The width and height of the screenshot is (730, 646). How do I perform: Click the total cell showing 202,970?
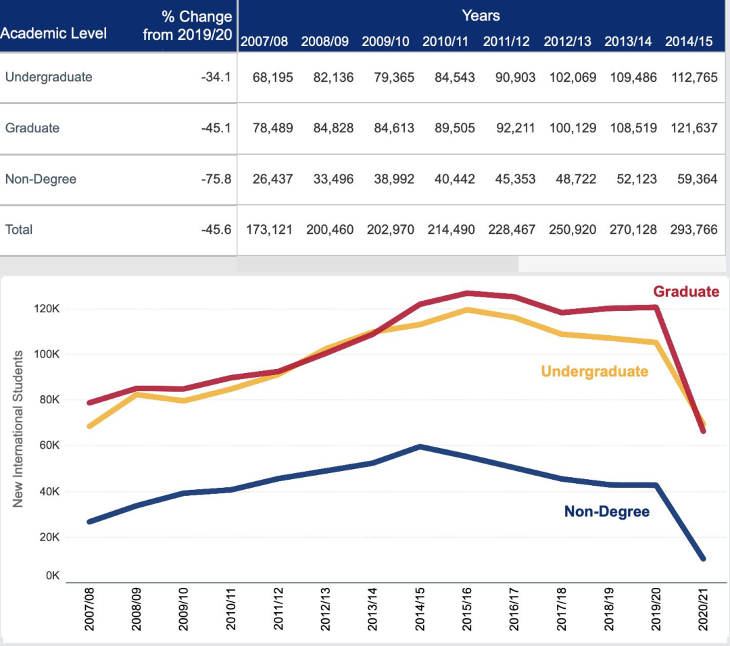click(390, 230)
